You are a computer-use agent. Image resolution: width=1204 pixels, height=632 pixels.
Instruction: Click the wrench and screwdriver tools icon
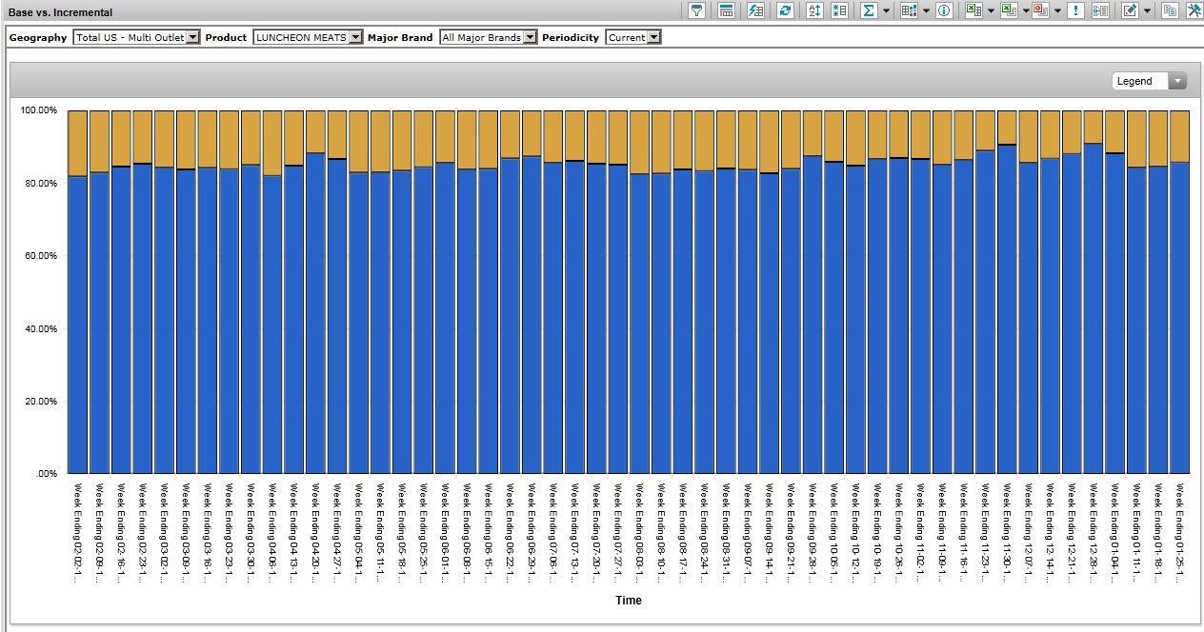pos(1193,10)
